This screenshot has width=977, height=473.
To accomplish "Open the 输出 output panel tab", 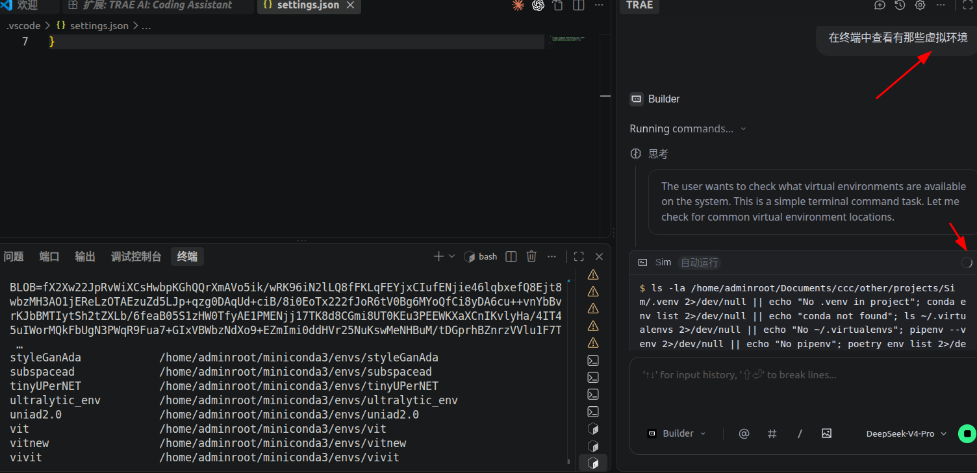I will pos(85,257).
